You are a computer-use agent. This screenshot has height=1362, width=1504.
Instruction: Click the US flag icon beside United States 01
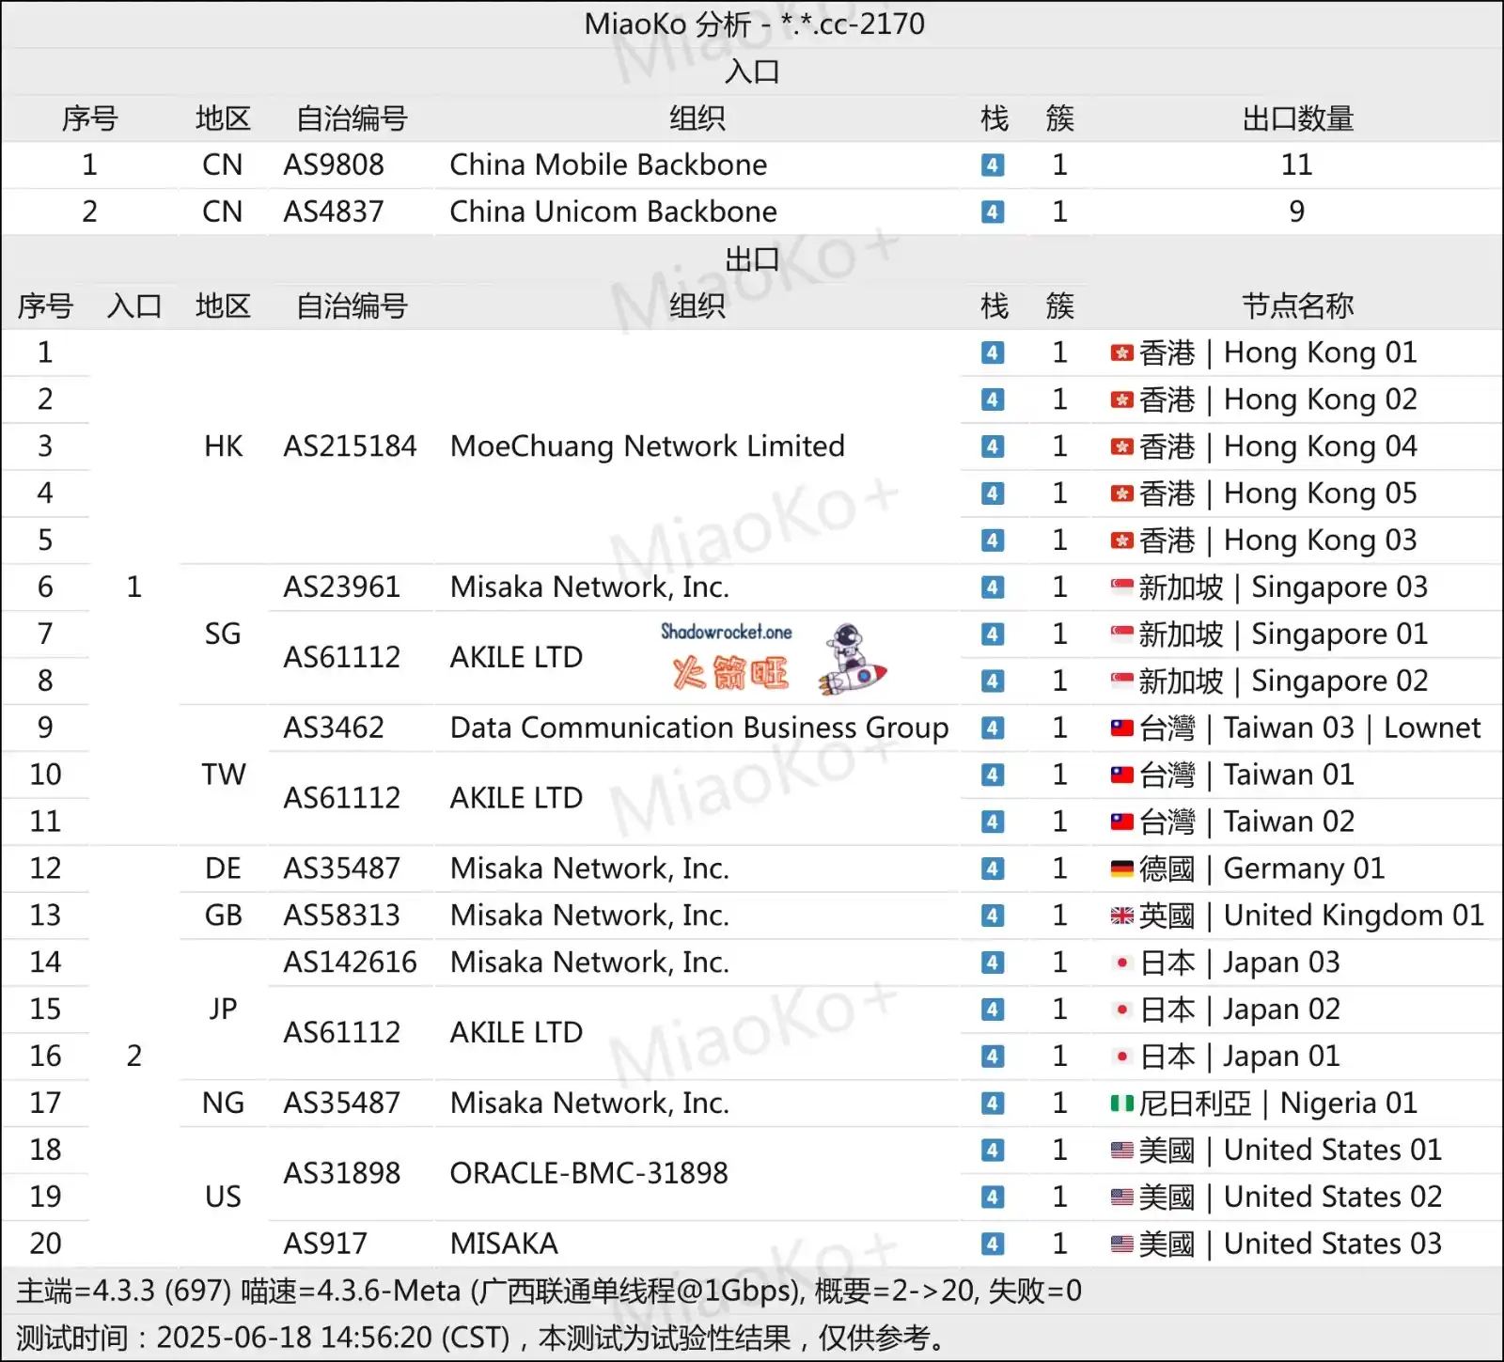coord(1121,1151)
